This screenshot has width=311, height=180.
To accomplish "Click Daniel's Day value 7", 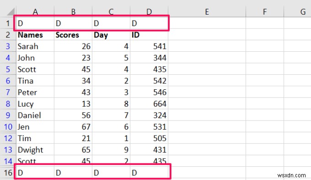I will pyautogui.click(x=111, y=115).
